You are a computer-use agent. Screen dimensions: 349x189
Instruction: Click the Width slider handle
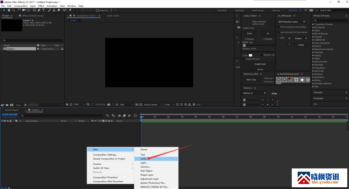click(x=244, y=45)
